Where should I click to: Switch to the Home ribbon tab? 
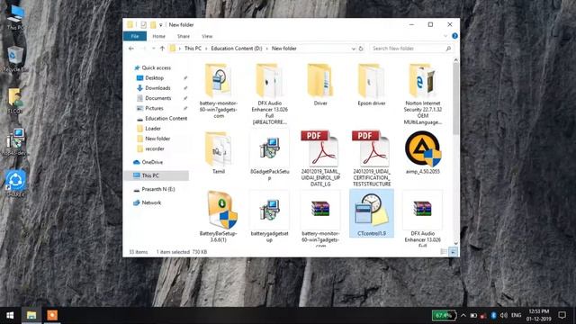click(158, 36)
